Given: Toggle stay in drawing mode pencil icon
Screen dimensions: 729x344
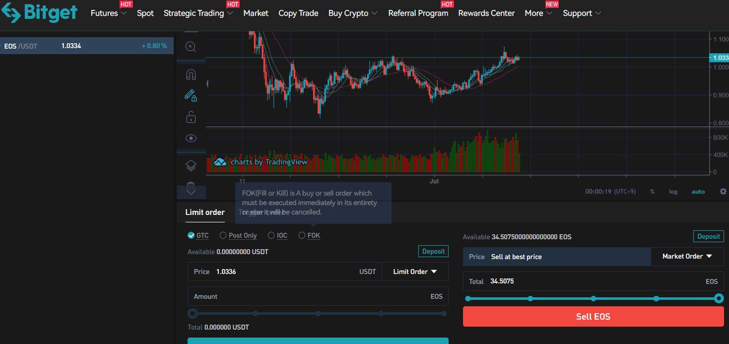Looking at the screenshot, I should [191, 95].
